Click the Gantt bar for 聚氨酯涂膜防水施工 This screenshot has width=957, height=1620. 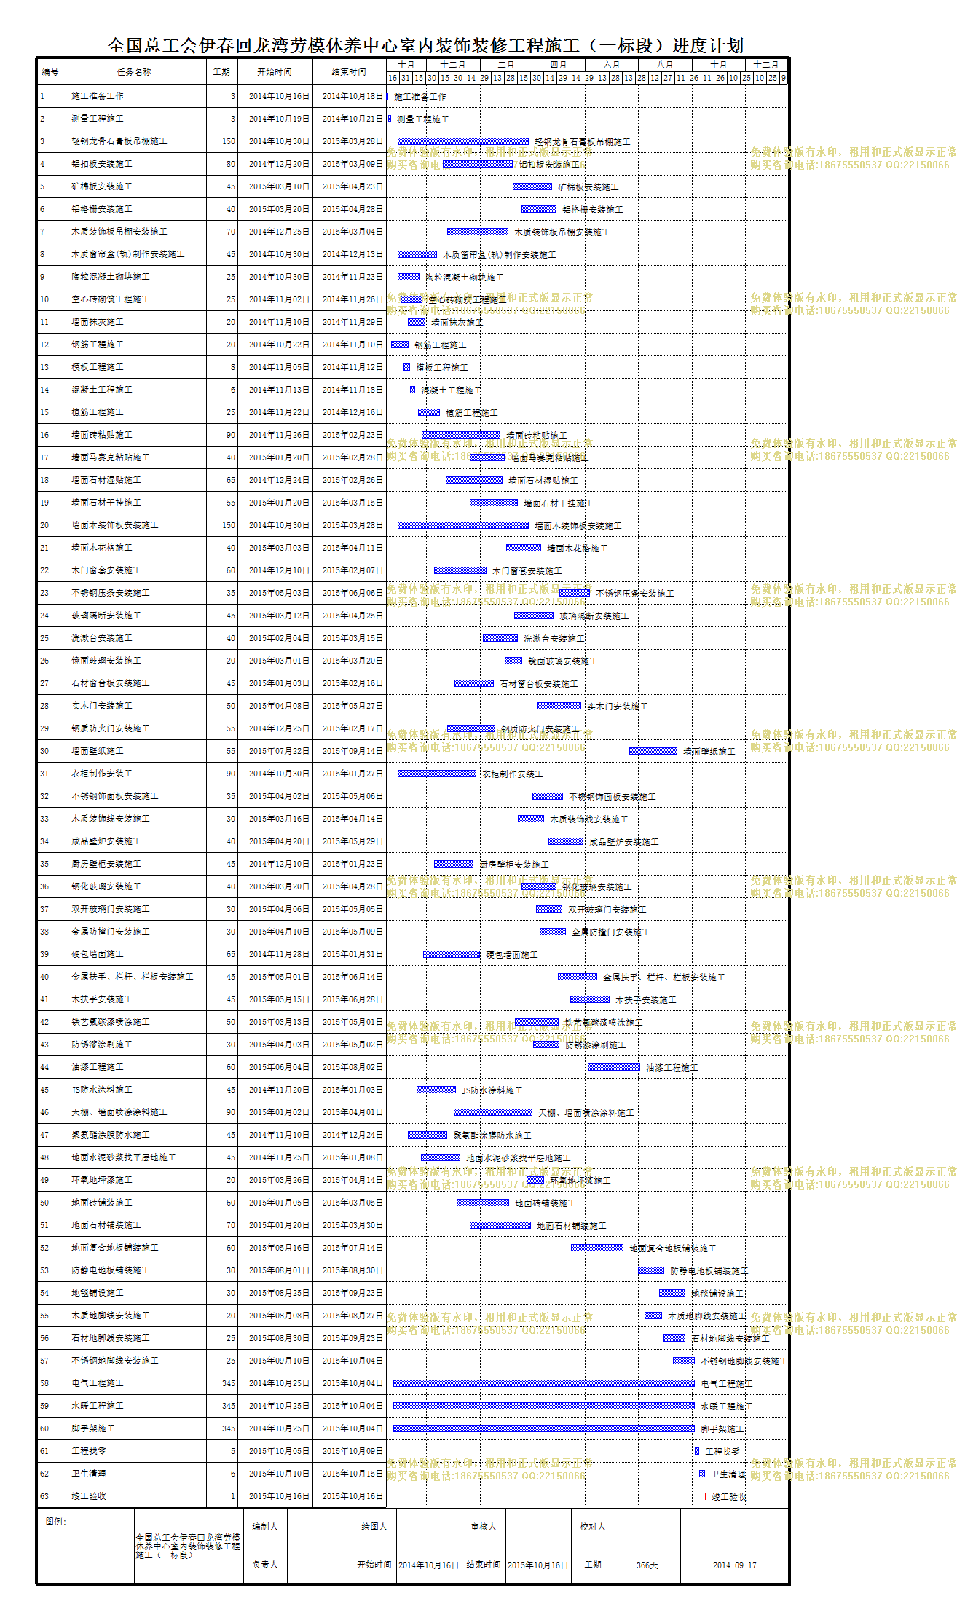point(428,1135)
